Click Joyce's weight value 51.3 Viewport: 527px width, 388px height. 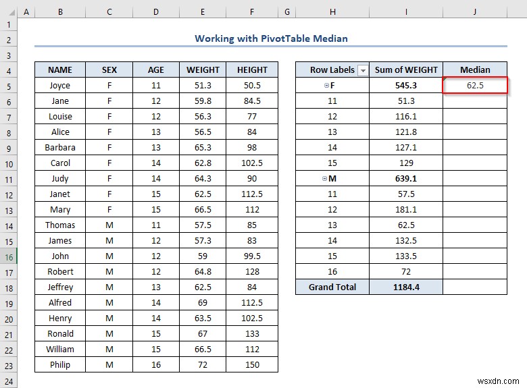tap(203, 85)
